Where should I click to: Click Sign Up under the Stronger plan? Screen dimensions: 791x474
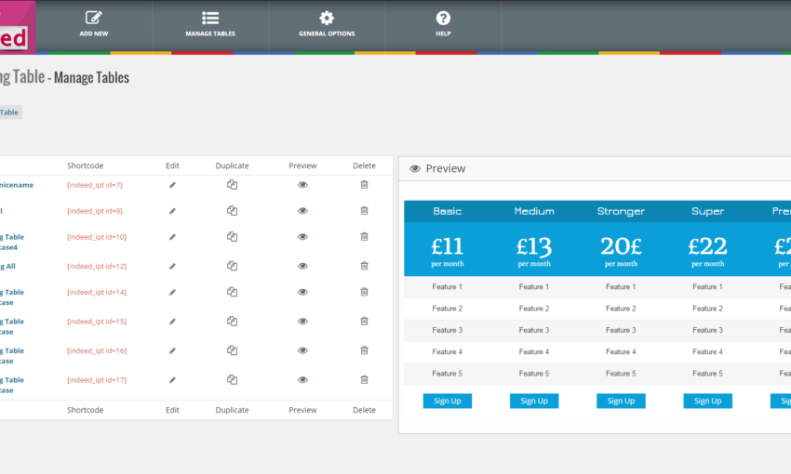[x=621, y=402]
